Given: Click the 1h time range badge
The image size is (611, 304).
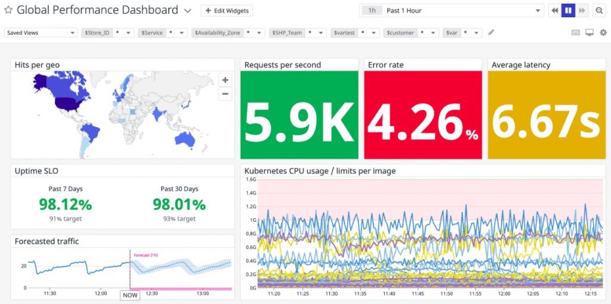Looking at the screenshot, I should pyautogui.click(x=372, y=11).
